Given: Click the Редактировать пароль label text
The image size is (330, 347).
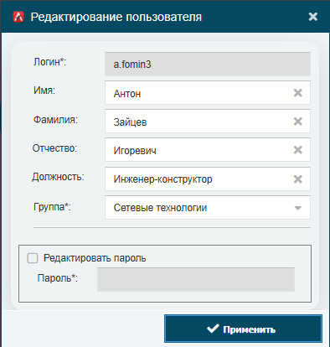Looking at the screenshot, I should coord(95,258).
